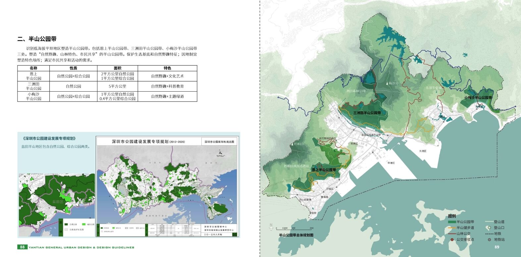Click the "自然野趣+文化艺术" cell
521x257 pixels.
[x=167, y=76]
